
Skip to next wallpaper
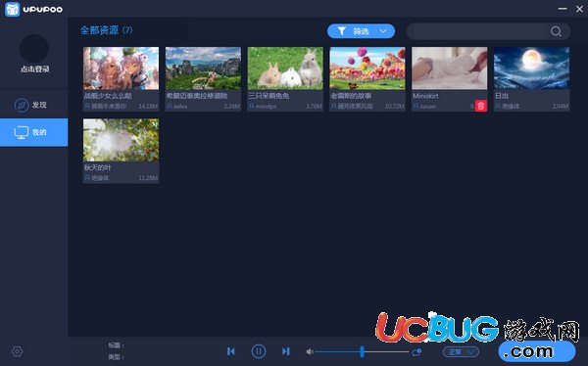(286, 351)
